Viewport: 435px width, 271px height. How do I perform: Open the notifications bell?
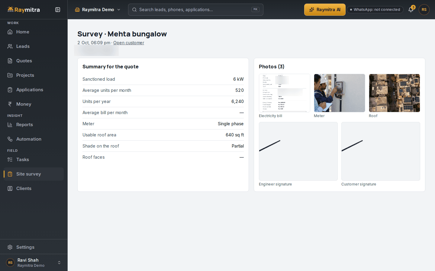[x=411, y=10]
